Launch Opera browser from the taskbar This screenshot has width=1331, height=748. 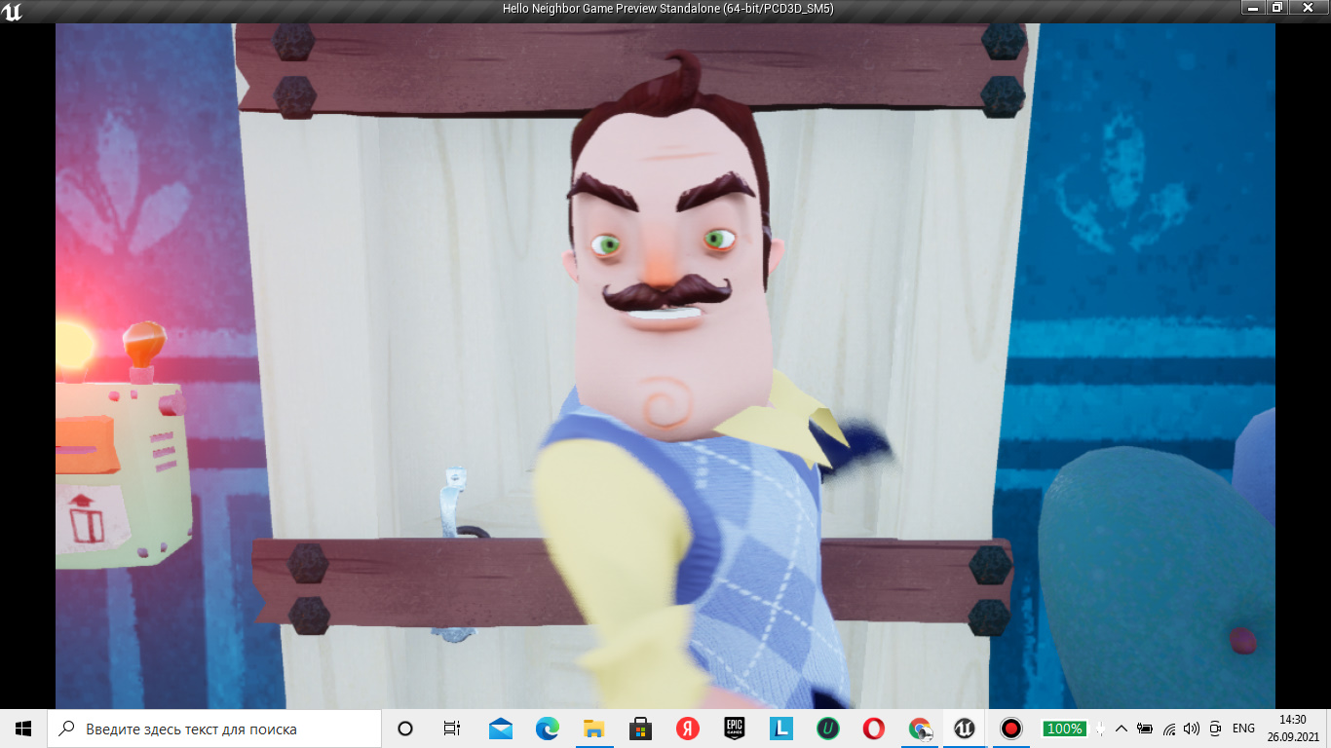874,729
